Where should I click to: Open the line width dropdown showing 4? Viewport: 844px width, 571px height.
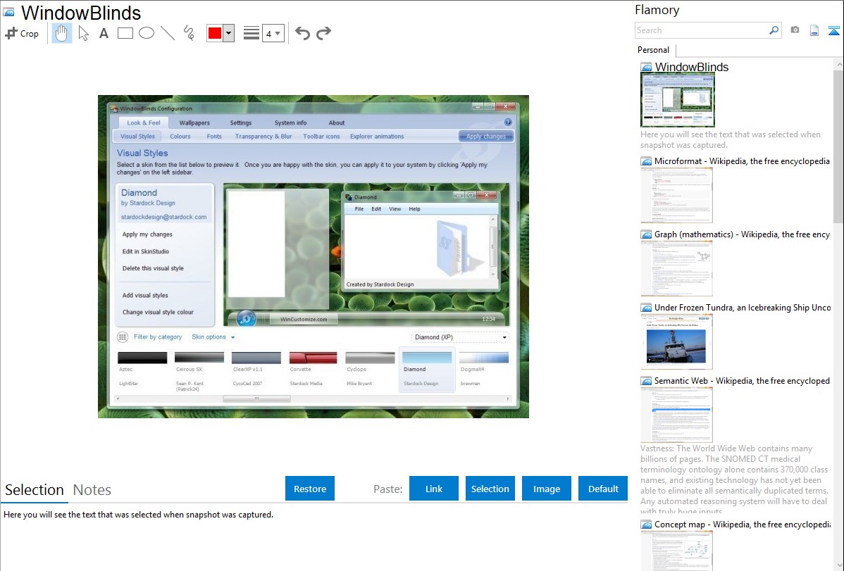tap(273, 33)
